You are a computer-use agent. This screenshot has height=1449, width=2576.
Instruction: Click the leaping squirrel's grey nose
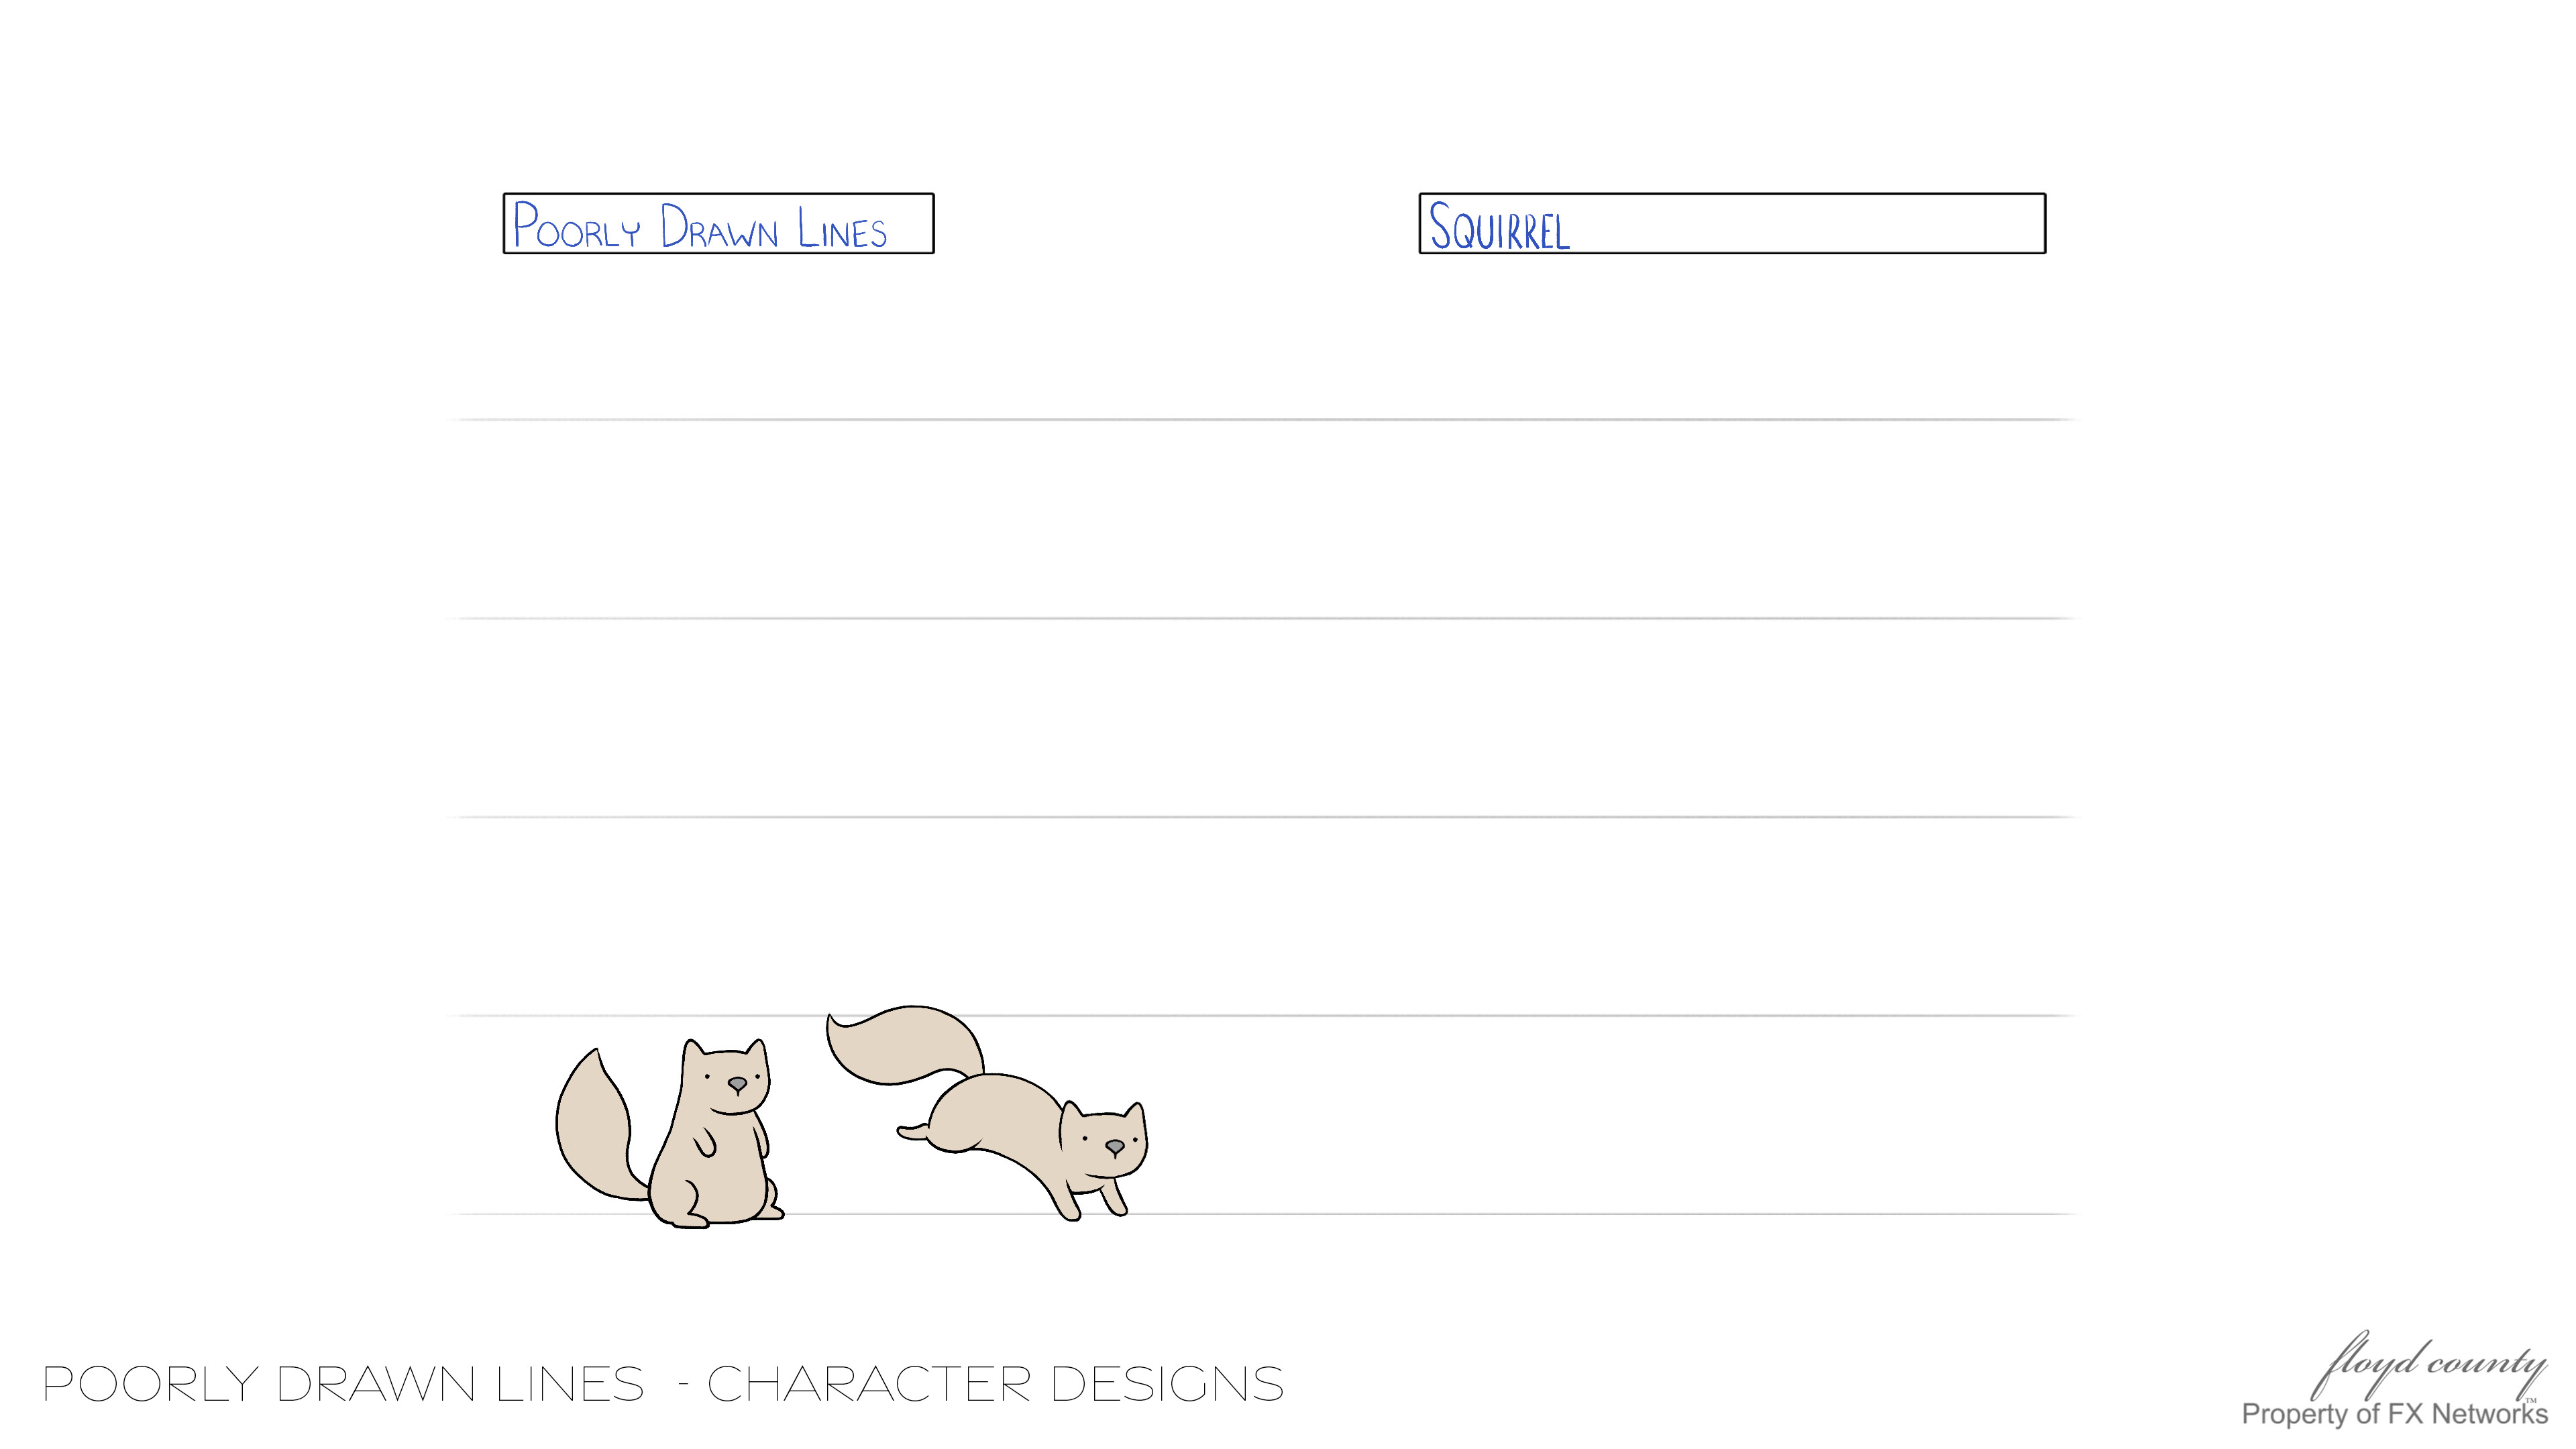coord(1114,1147)
